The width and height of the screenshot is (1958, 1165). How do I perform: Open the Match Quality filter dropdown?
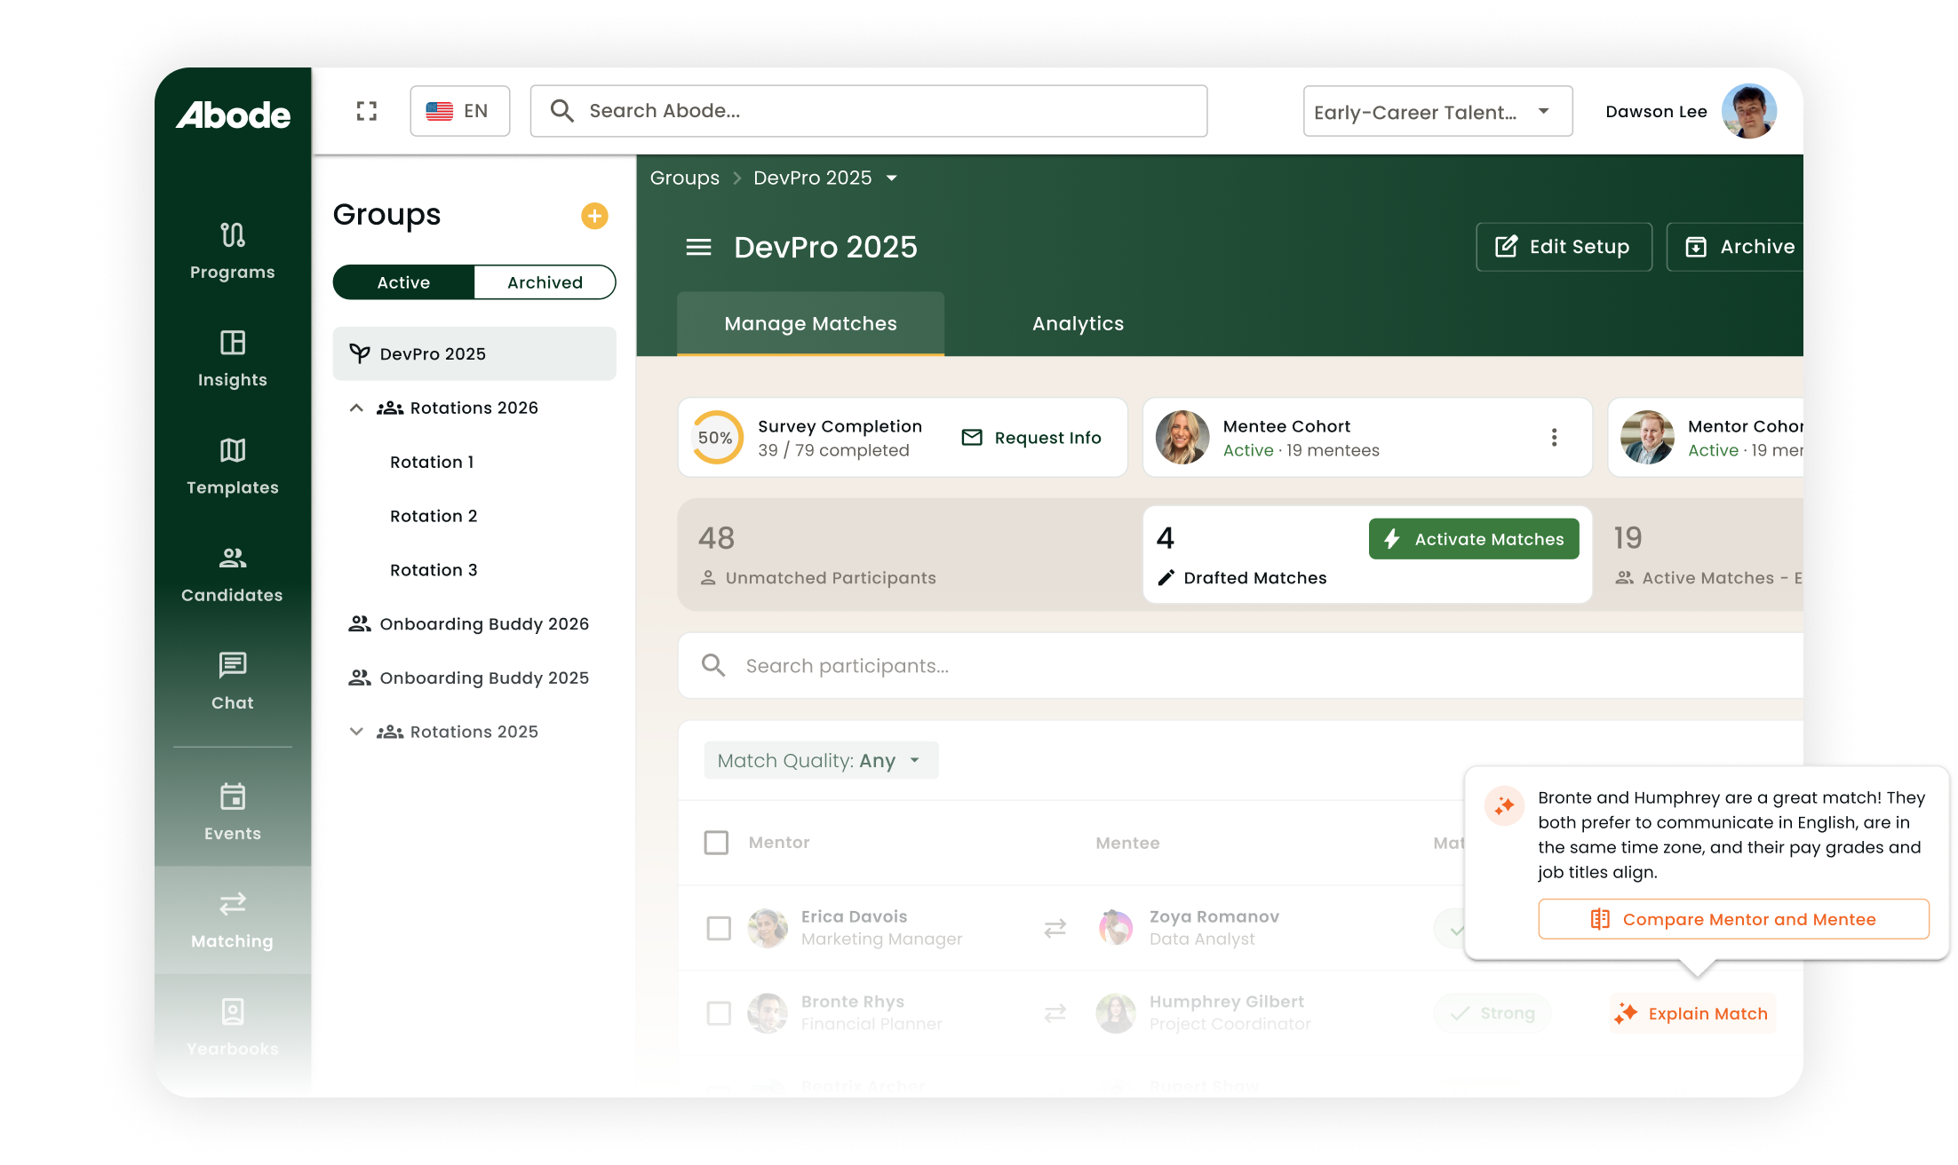(x=820, y=761)
